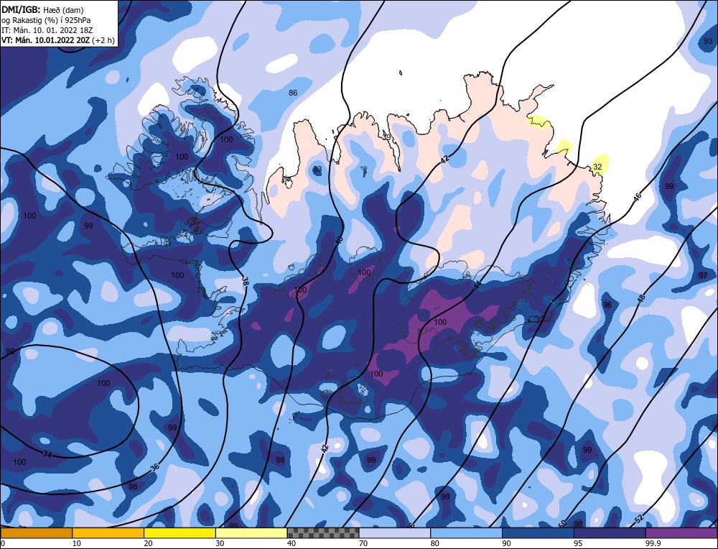Click the medium blue 90–95 legend swatch
Image resolution: width=718 pixels, height=549 pixels.
pyautogui.click(x=538, y=533)
